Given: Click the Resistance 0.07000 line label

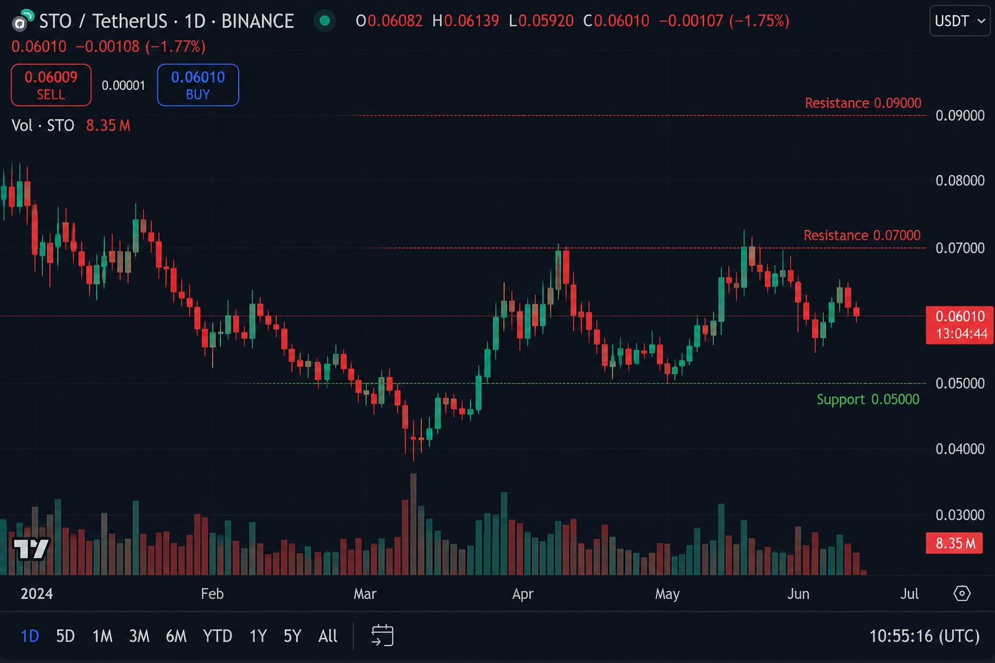Looking at the screenshot, I should pyautogui.click(x=862, y=235).
